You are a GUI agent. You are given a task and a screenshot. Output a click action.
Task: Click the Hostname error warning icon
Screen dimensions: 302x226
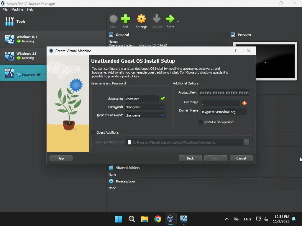pos(244,103)
